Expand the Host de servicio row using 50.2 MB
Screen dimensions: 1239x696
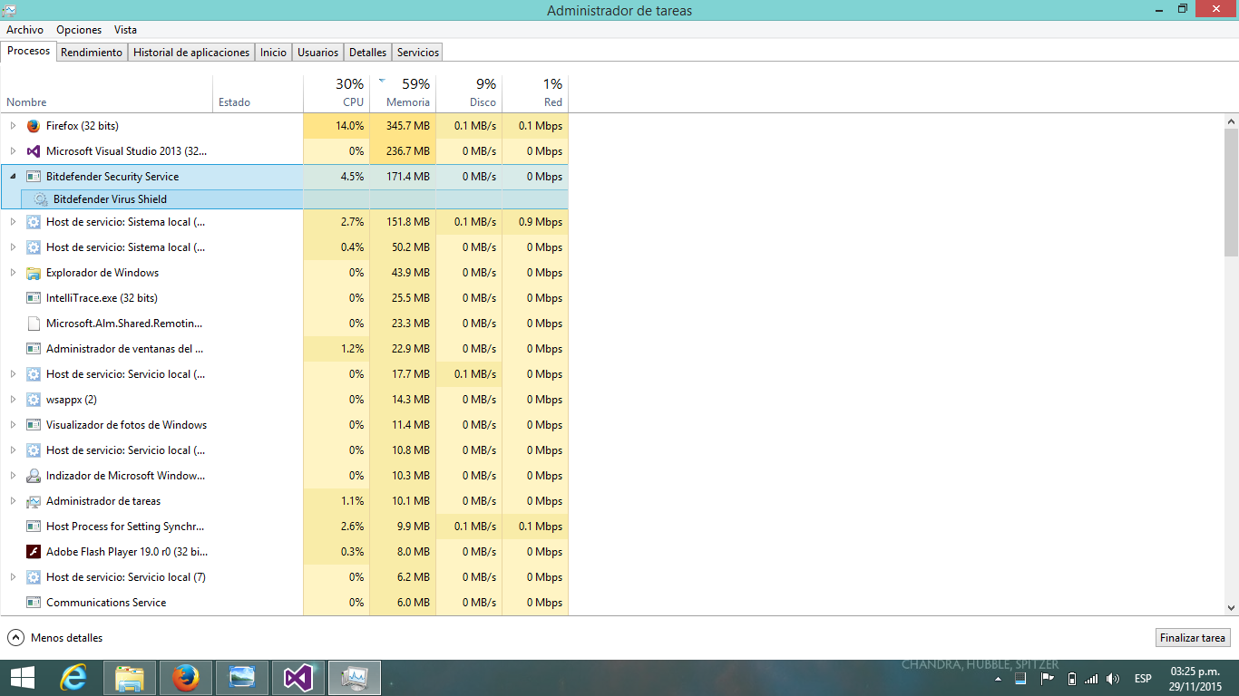click(x=13, y=247)
